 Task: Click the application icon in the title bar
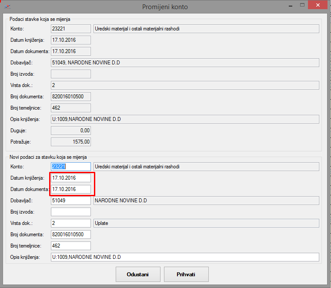7,7
